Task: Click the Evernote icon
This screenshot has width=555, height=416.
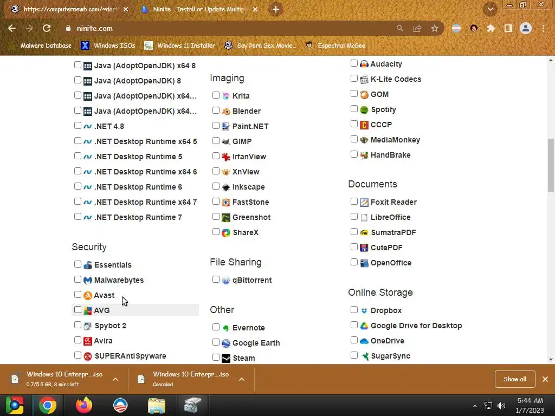Action: 225,328
